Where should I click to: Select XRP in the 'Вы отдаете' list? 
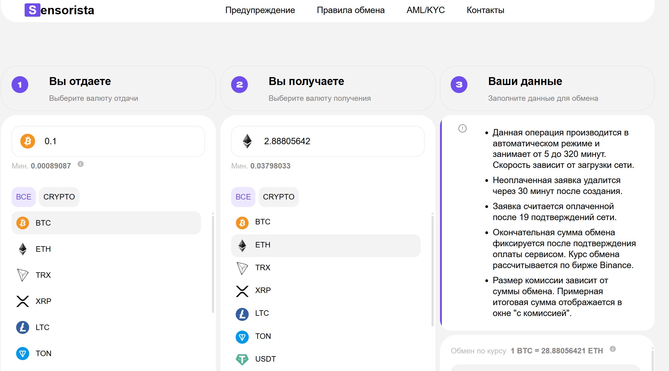[43, 301]
